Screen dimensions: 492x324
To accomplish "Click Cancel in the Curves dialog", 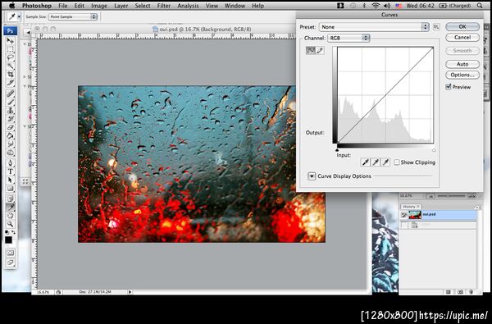I will [462, 38].
